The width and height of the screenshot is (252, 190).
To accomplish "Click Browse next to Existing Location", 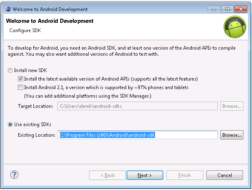I will click(x=232, y=135).
